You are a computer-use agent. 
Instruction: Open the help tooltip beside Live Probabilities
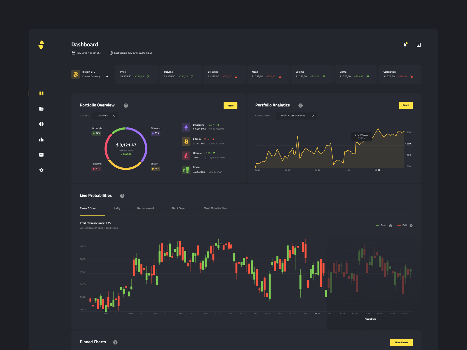click(x=122, y=196)
